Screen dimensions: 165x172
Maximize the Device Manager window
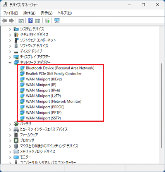143,5
